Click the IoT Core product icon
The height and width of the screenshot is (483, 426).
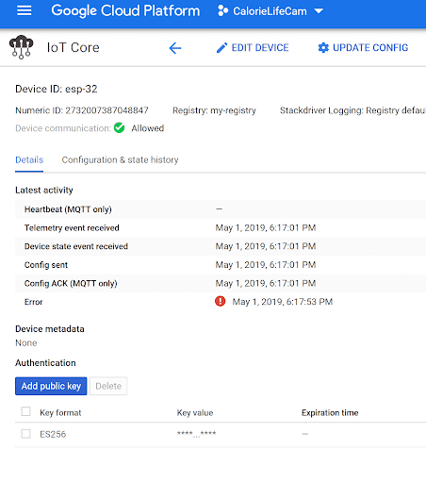pos(21,47)
